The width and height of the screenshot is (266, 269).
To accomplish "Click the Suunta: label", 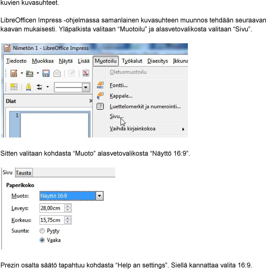I will pos(20,231).
